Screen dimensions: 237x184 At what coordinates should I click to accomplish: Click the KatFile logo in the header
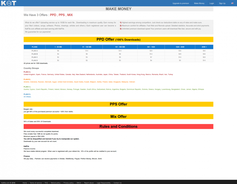8,3
